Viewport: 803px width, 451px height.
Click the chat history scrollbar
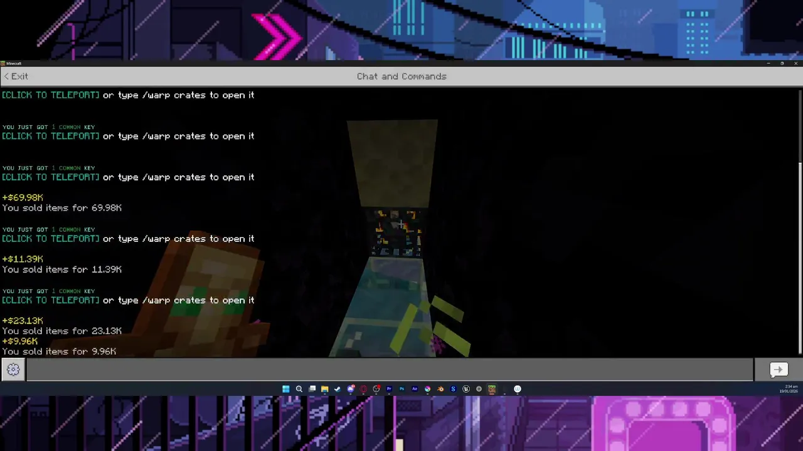click(x=800, y=258)
